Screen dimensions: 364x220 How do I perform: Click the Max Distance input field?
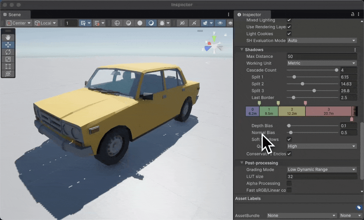coord(322,56)
